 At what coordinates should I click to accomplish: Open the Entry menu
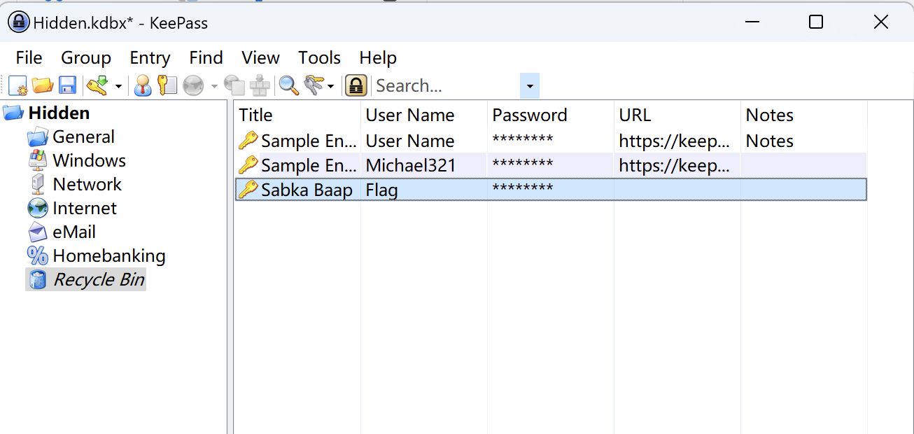pyautogui.click(x=150, y=57)
